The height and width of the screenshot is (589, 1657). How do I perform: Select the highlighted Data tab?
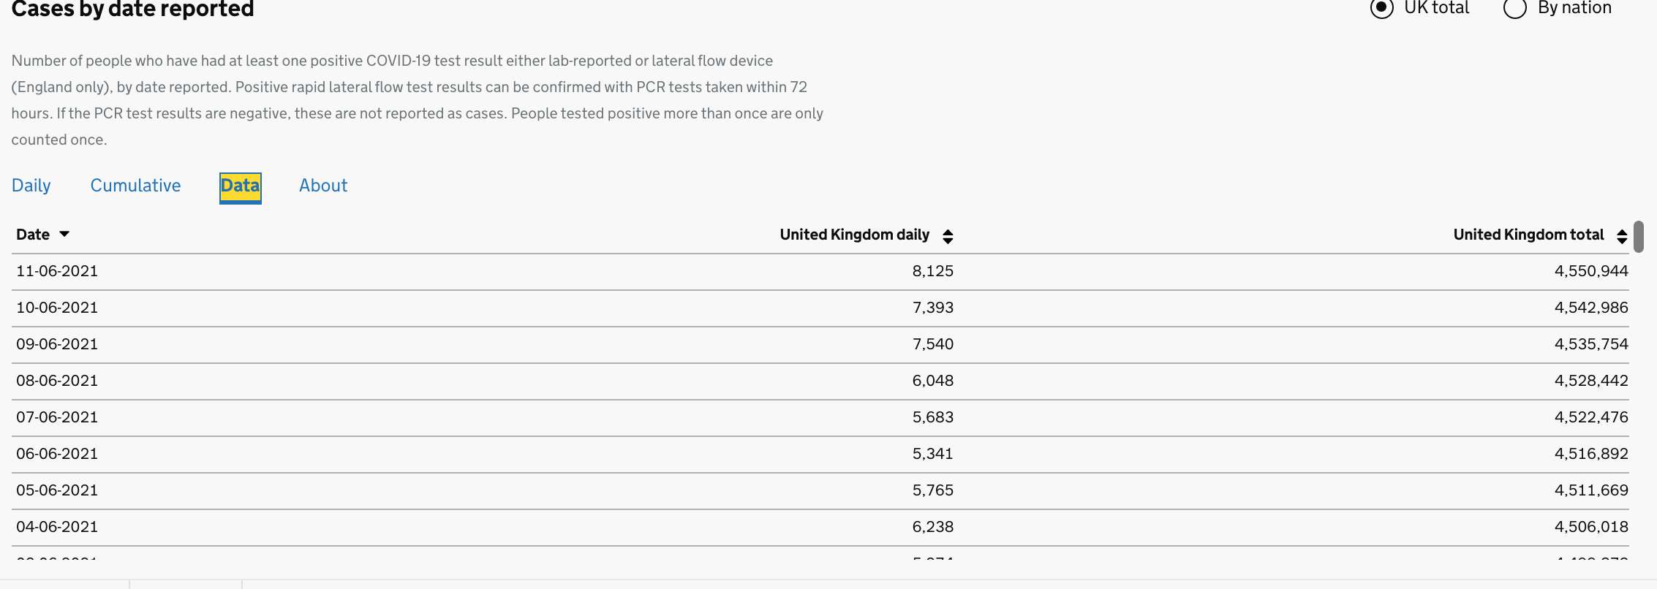[240, 186]
